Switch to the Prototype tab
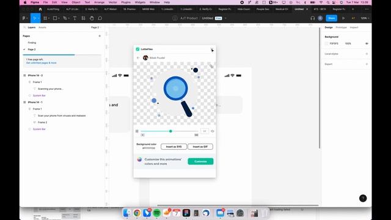The height and width of the screenshot is (220, 391). 341,28
